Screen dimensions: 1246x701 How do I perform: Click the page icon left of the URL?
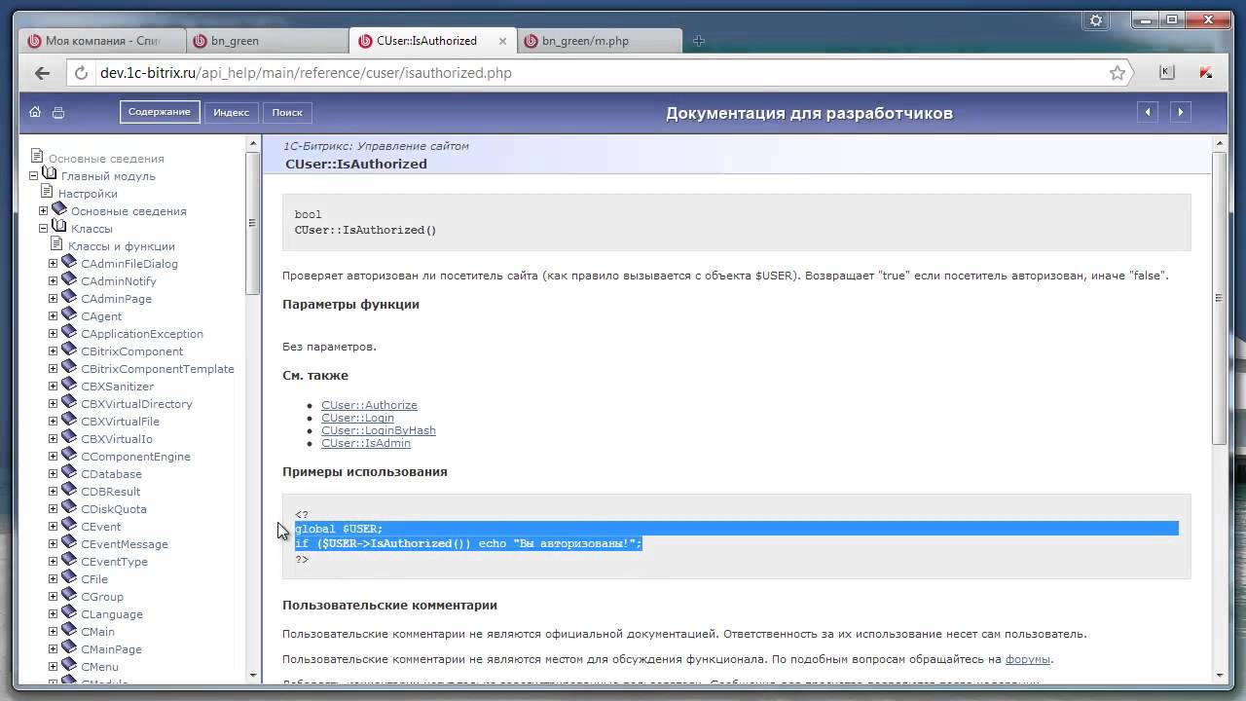click(x=84, y=73)
